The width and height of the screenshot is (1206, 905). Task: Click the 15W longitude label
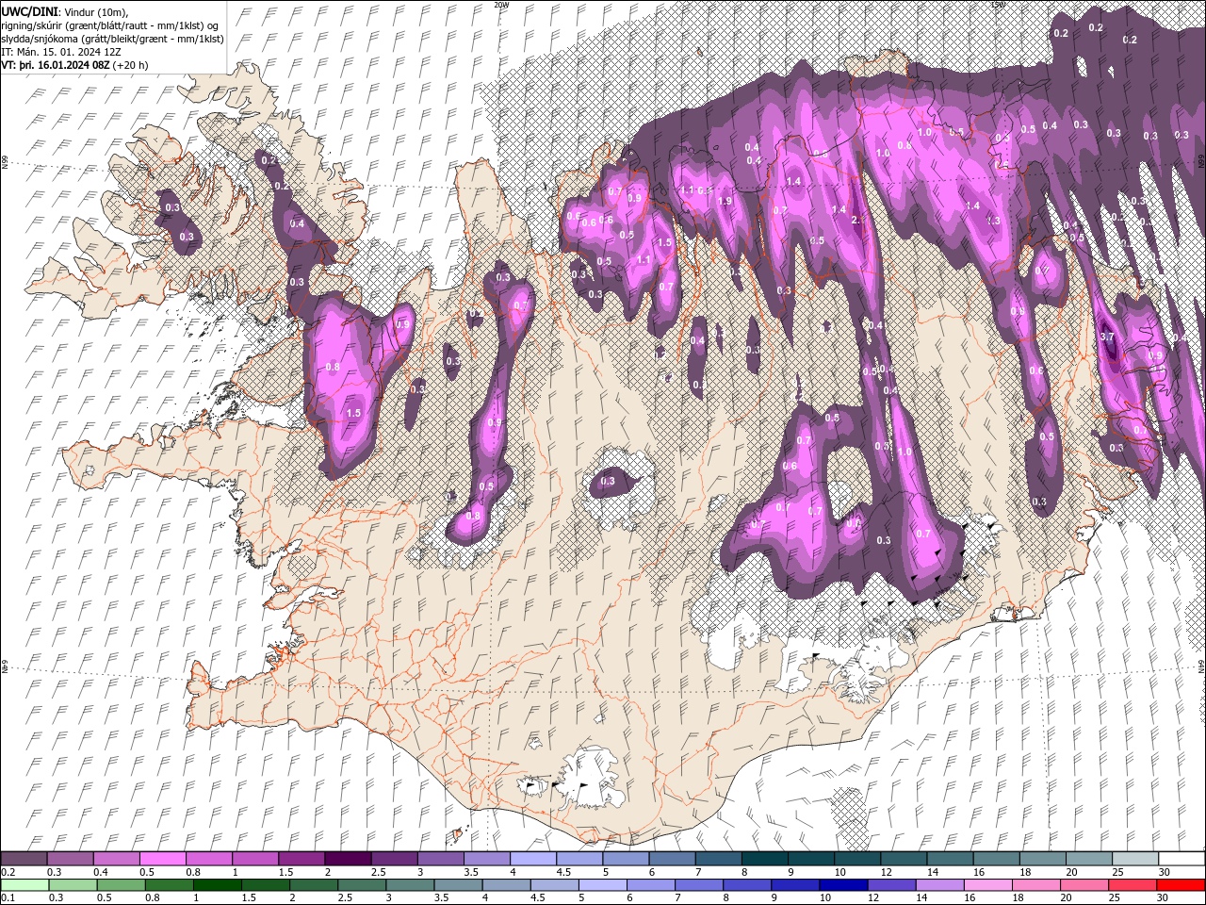click(x=998, y=5)
